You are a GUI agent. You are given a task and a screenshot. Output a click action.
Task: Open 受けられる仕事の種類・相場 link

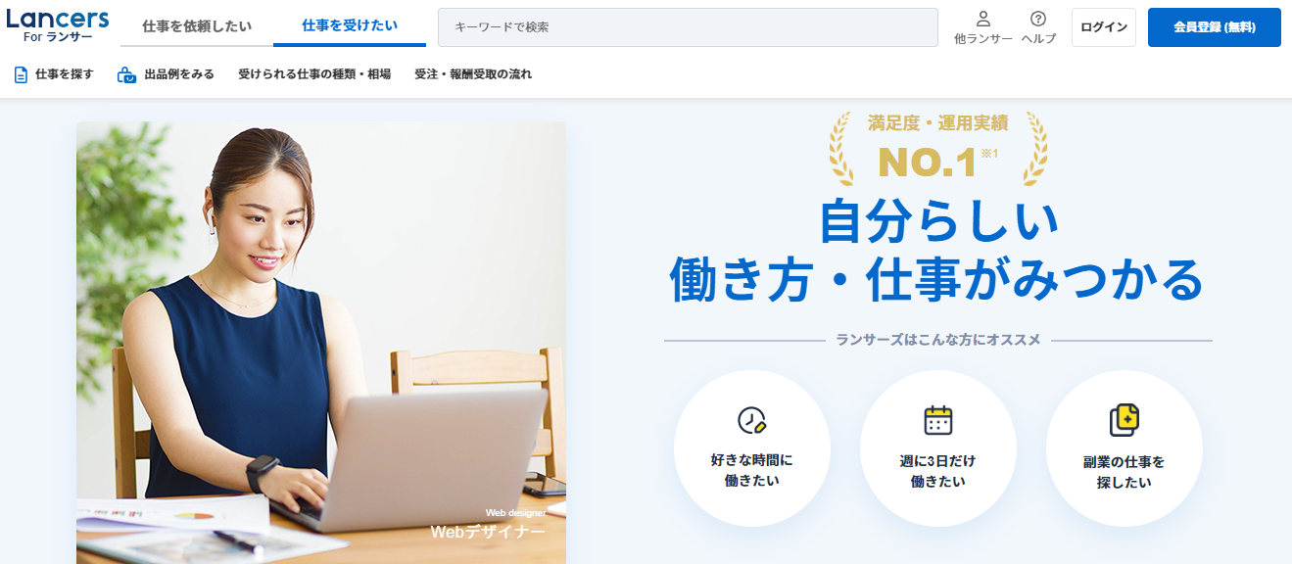click(314, 74)
